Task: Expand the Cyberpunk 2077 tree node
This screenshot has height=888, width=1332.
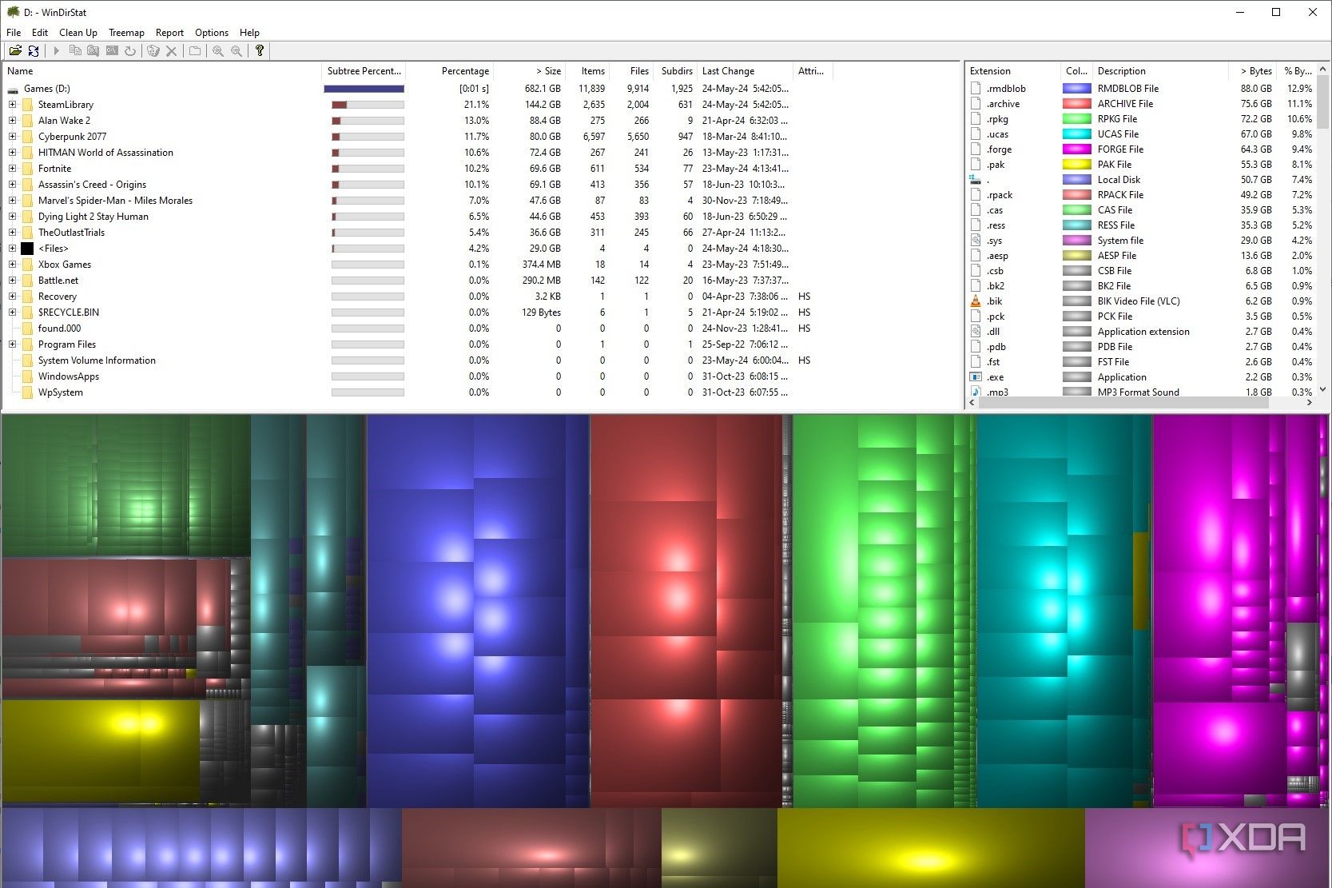Action: pos(12,137)
